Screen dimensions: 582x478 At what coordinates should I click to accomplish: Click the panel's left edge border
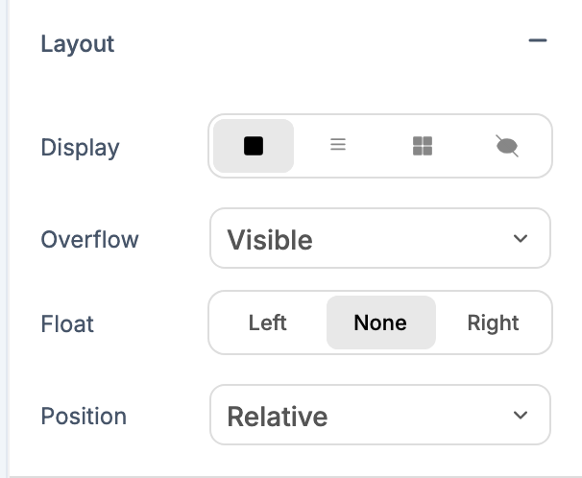[5, 239]
